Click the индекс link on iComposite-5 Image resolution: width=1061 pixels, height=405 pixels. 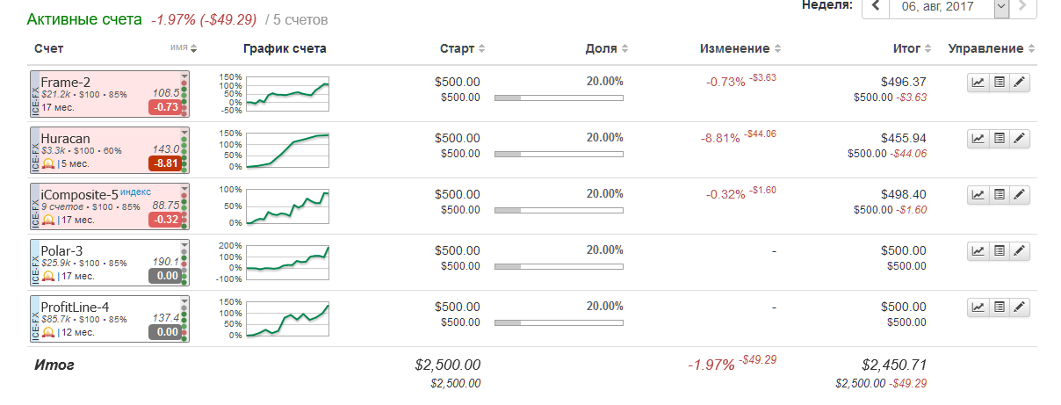click(x=135, y=192)
